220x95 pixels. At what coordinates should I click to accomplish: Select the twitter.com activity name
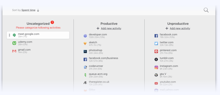pyautogui.click(x=166, y=42)
